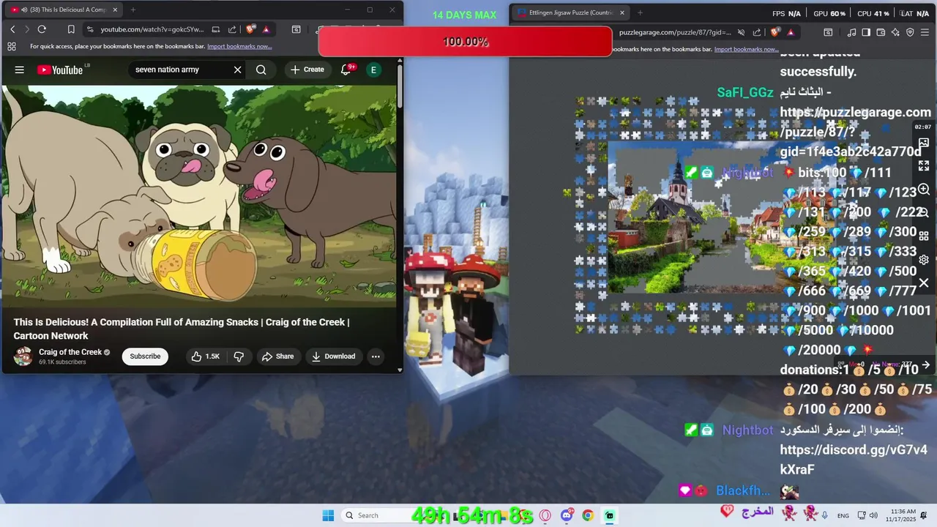Image resolution: width=937 pixels, height=527 pixels.
Task: Clear the YouTube search text with X
Action: [x=237, y=70]
